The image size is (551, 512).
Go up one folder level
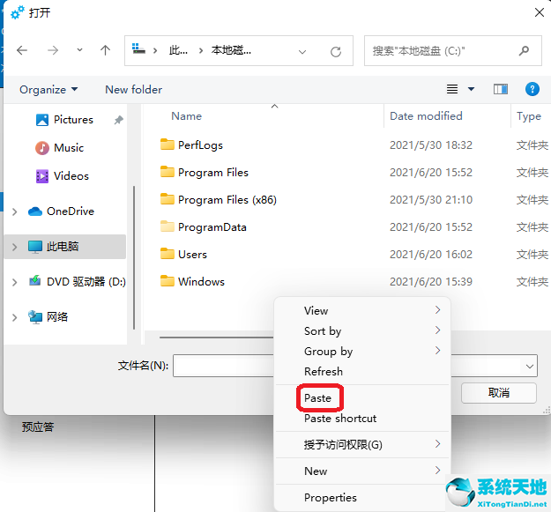click(105, 50)
